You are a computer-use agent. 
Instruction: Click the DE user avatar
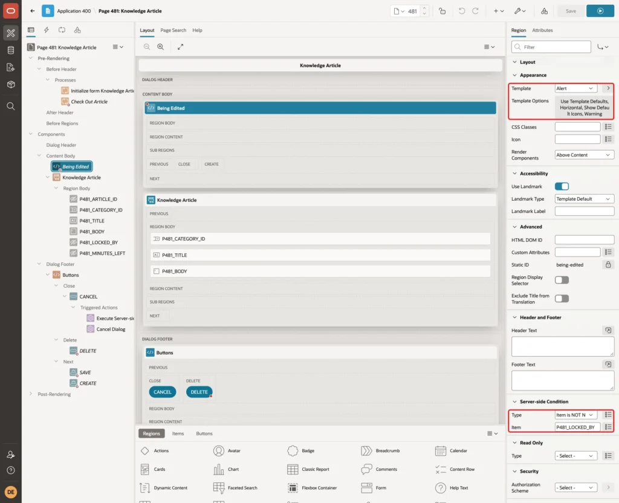(x=11, y=492)
